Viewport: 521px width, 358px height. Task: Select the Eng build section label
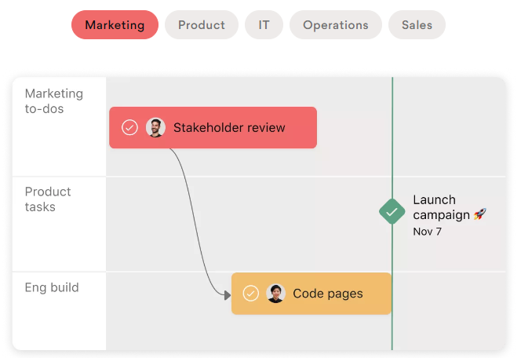coord(52,287)
